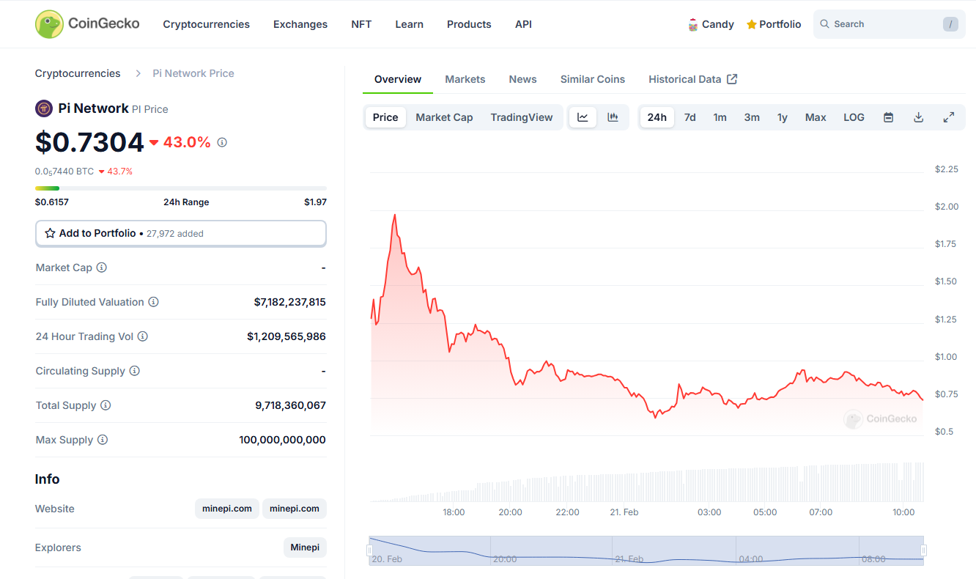Expand the Products navigation menu
This screenshot has height=579, width=976.
[x=469, y=24]
